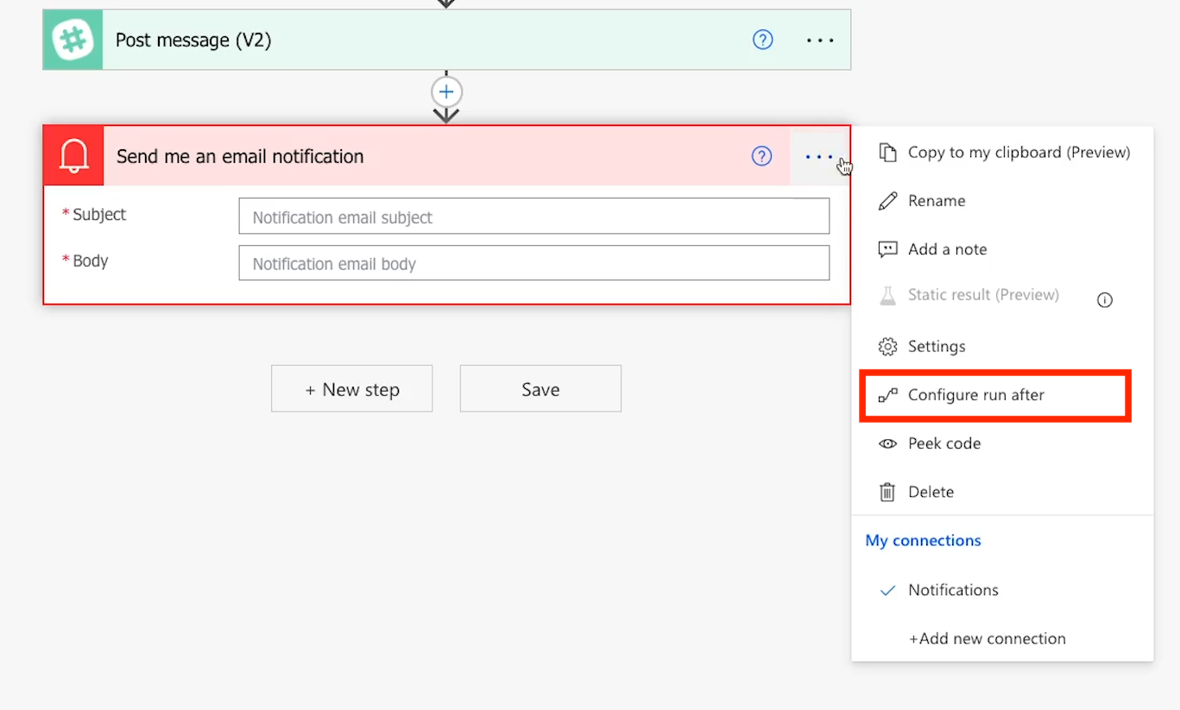1180x710 pixels.
Task: Choose Delete from the context menu
Action: tap(1002, 492)
